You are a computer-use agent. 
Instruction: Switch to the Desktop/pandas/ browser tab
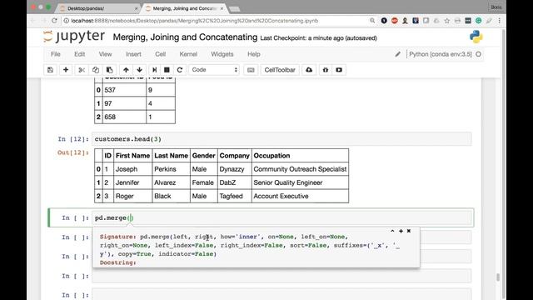point(97,8)
